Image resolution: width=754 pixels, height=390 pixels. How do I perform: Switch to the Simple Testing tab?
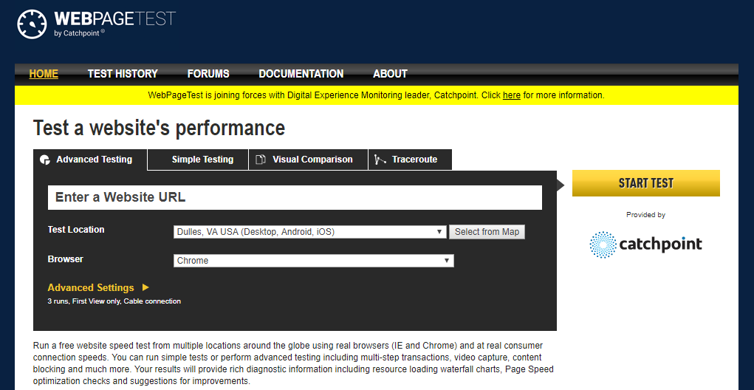click(x=198, y=160)
